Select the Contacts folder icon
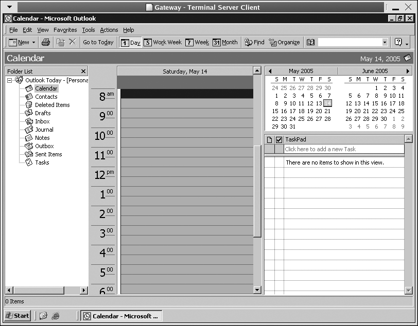This screenshot has height=326, width=418. 30,96
